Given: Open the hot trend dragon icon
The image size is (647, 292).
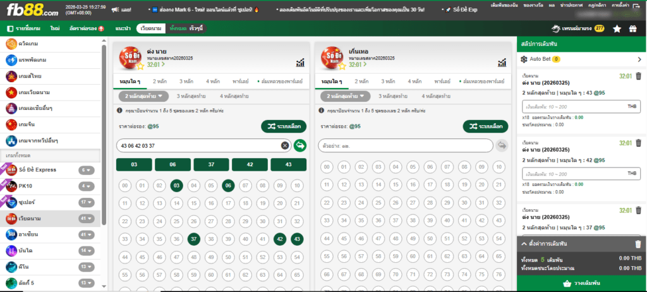Looking at the screenshot, I should (556, 29).
